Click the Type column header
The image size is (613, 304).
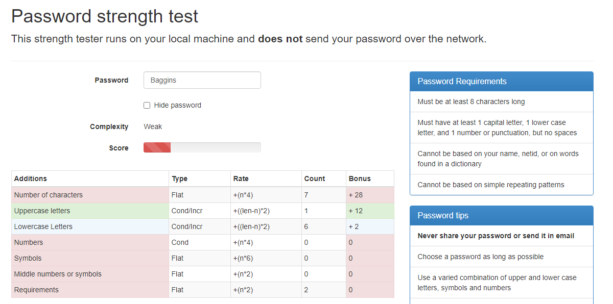[180, 179]
